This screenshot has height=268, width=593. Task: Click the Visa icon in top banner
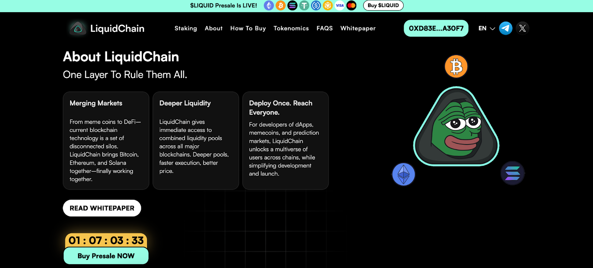coord(339,6)
